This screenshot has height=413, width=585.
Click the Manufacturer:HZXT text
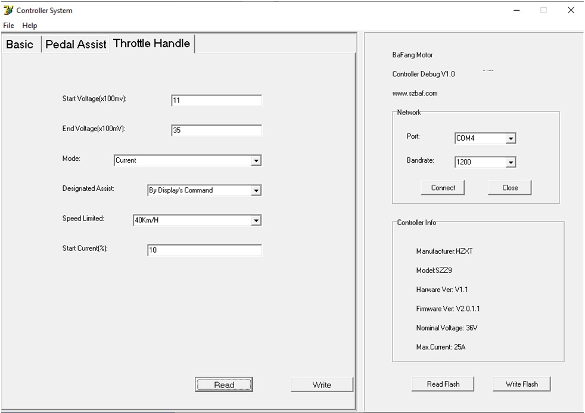pyautogui.click(x=444, y=251)
